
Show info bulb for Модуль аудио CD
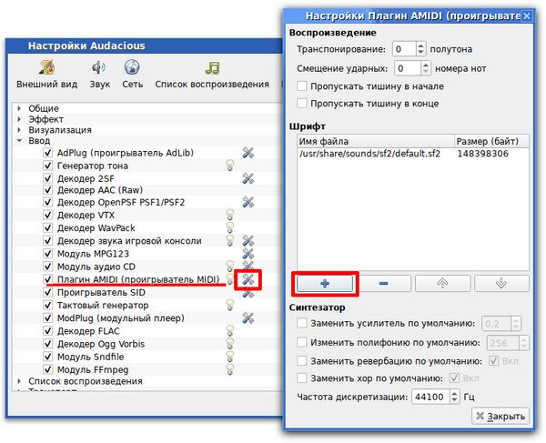pyautogui.click(x=230, y=267)
